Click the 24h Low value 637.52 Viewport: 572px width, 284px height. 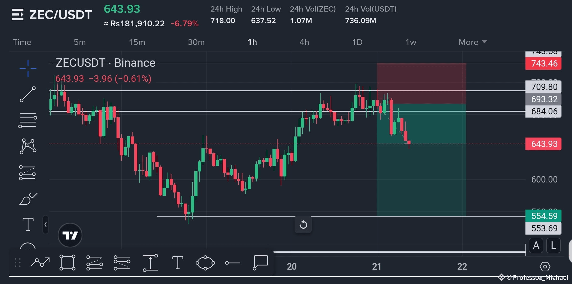point(263,21)
